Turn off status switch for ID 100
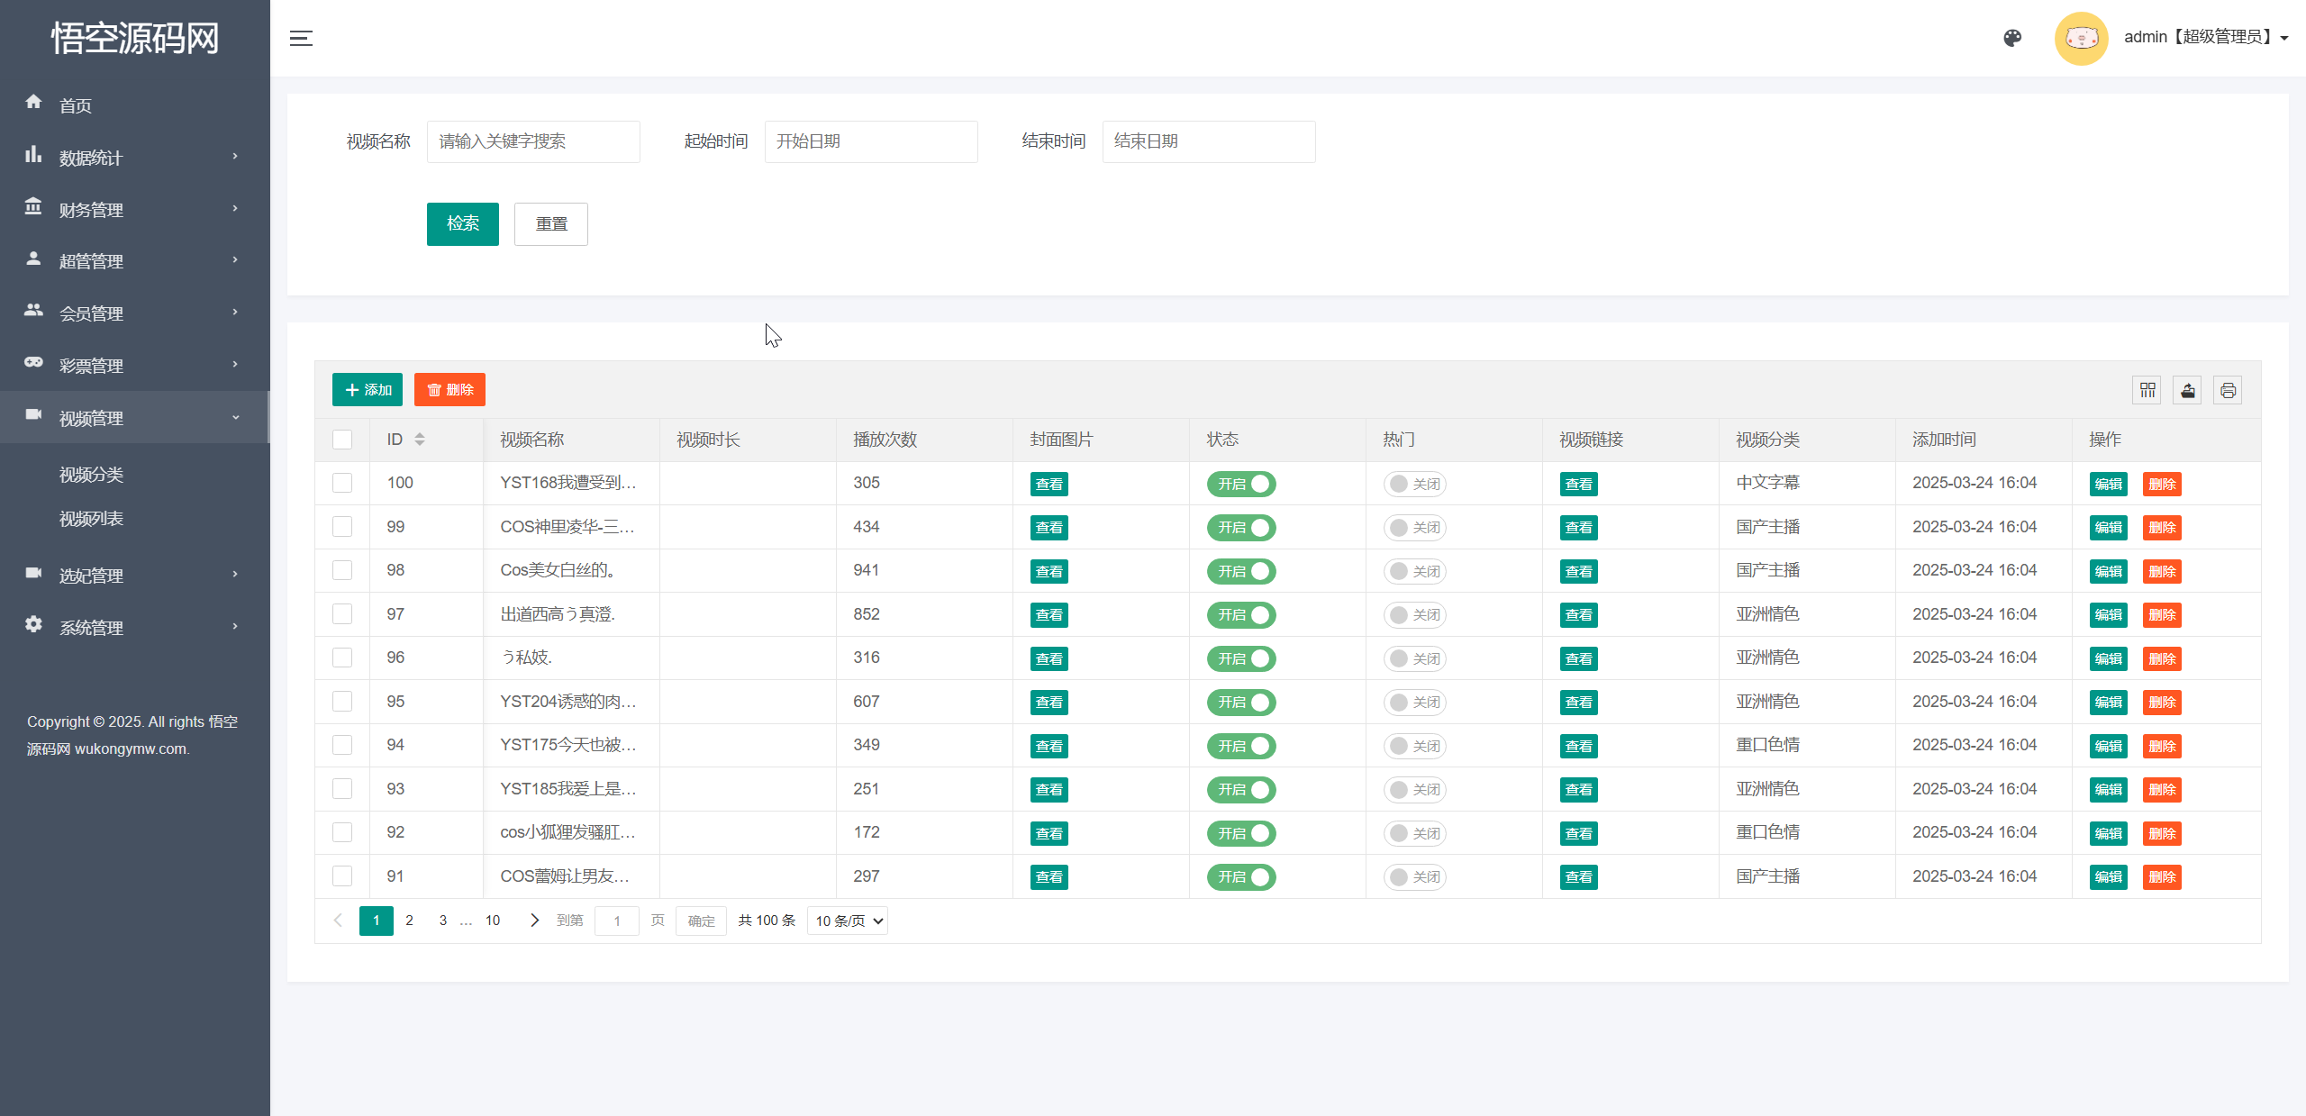 point(1240,484)
